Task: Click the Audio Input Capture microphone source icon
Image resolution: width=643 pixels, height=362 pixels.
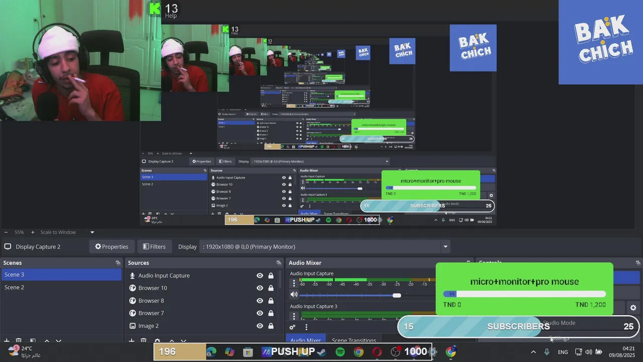Action: [x=133, y=276]
